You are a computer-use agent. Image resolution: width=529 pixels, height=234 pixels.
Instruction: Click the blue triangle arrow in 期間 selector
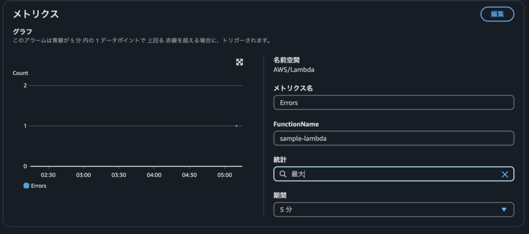coord(504,209)
